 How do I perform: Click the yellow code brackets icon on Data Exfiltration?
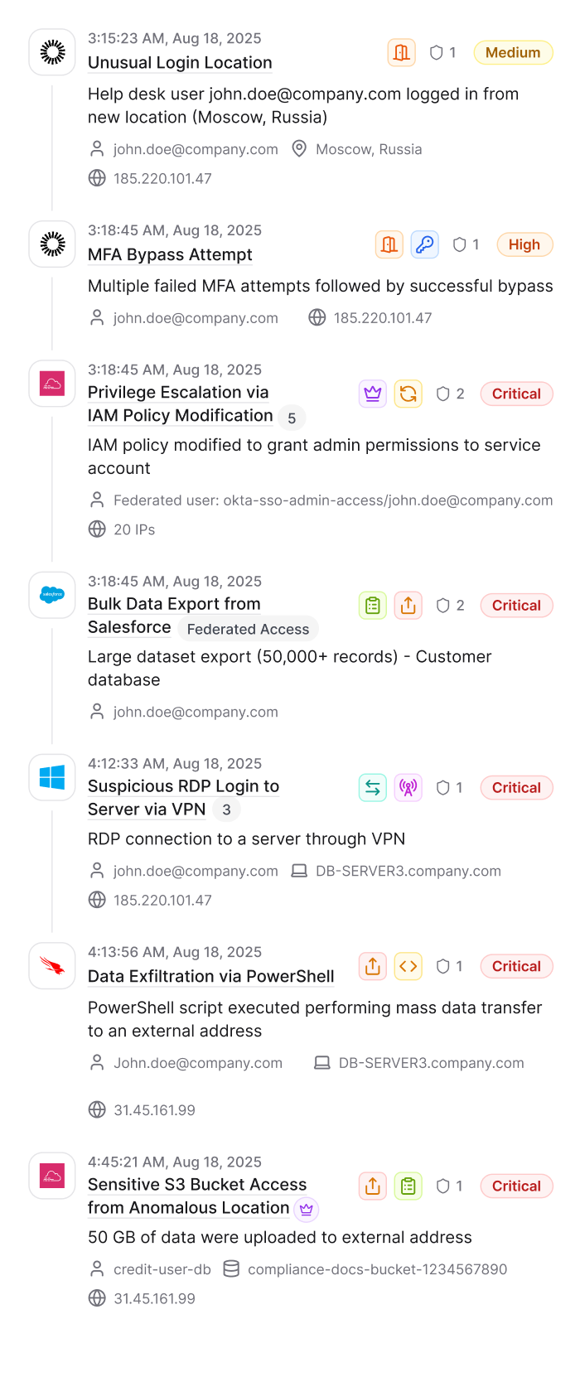pyautogui.click(x=408, y=966)
